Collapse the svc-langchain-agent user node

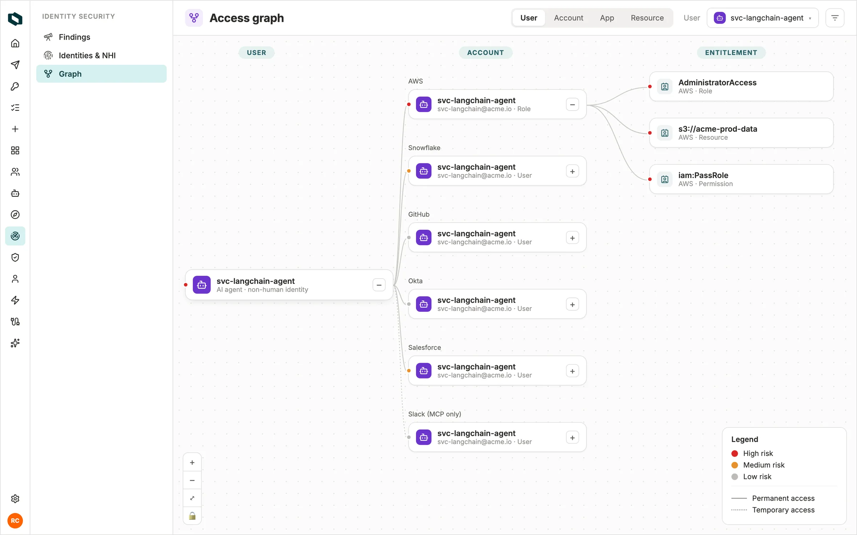pos(379,285)
